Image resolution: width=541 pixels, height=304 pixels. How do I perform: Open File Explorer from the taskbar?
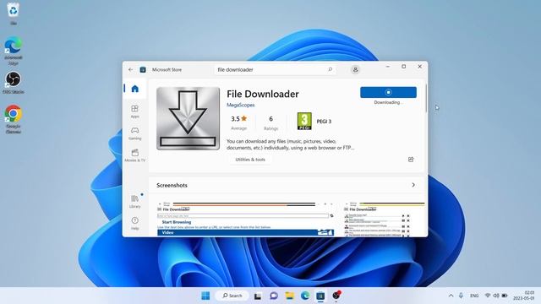(289, 296)
